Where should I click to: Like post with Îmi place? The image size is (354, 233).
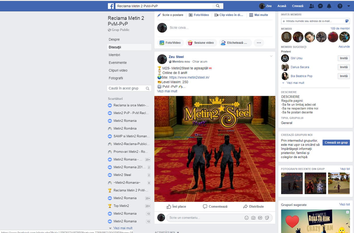point(176,206)
